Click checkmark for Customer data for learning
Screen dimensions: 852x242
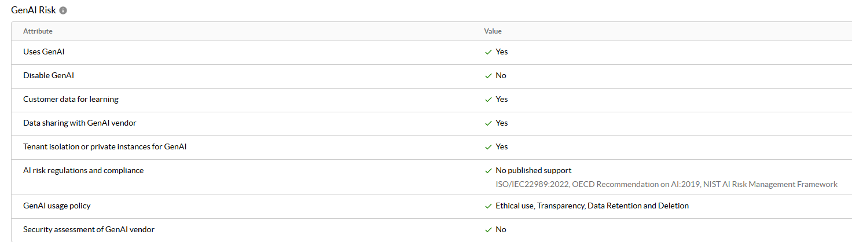coord(489,100)
